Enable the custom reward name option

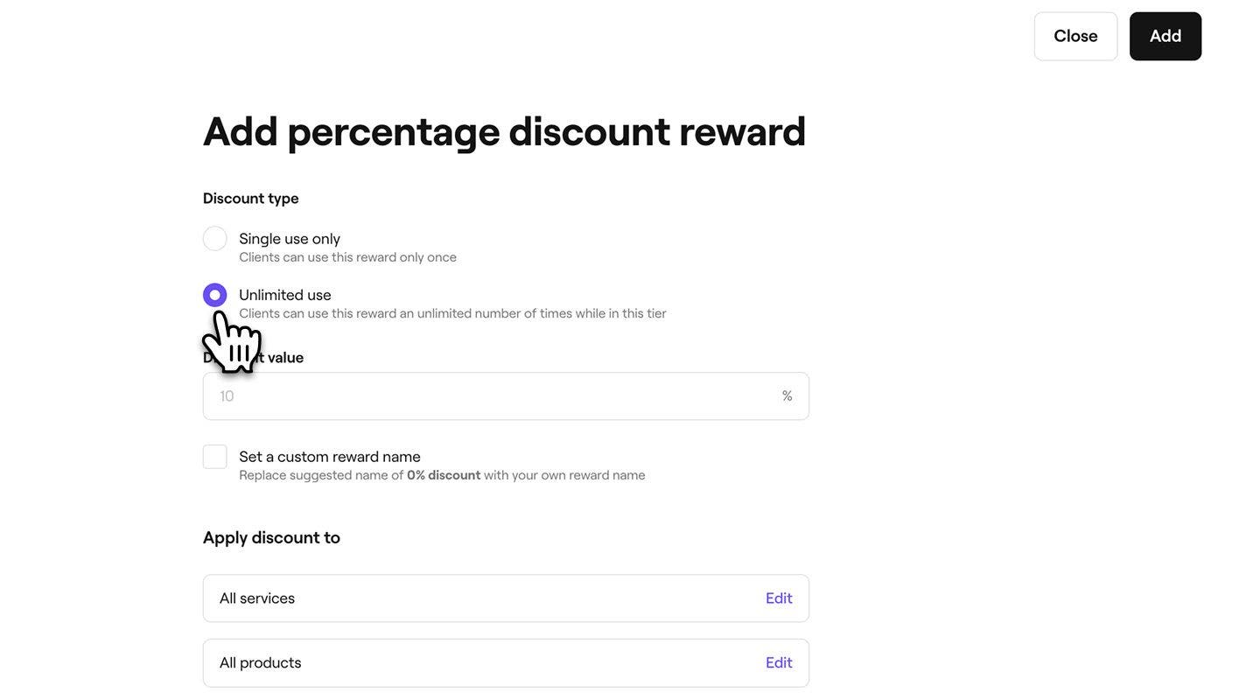point(214,455)
